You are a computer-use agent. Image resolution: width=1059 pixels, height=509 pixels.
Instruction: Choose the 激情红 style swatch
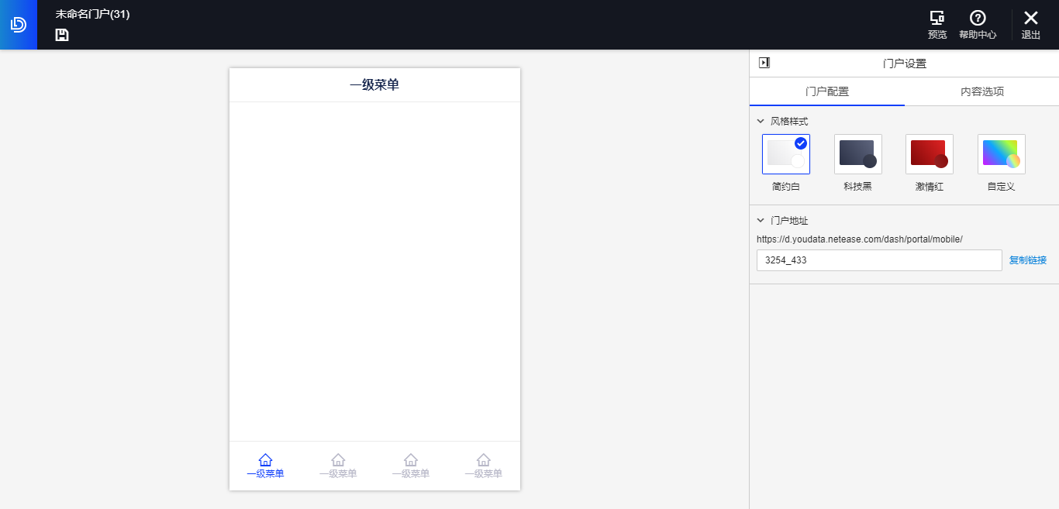[930, 154]
